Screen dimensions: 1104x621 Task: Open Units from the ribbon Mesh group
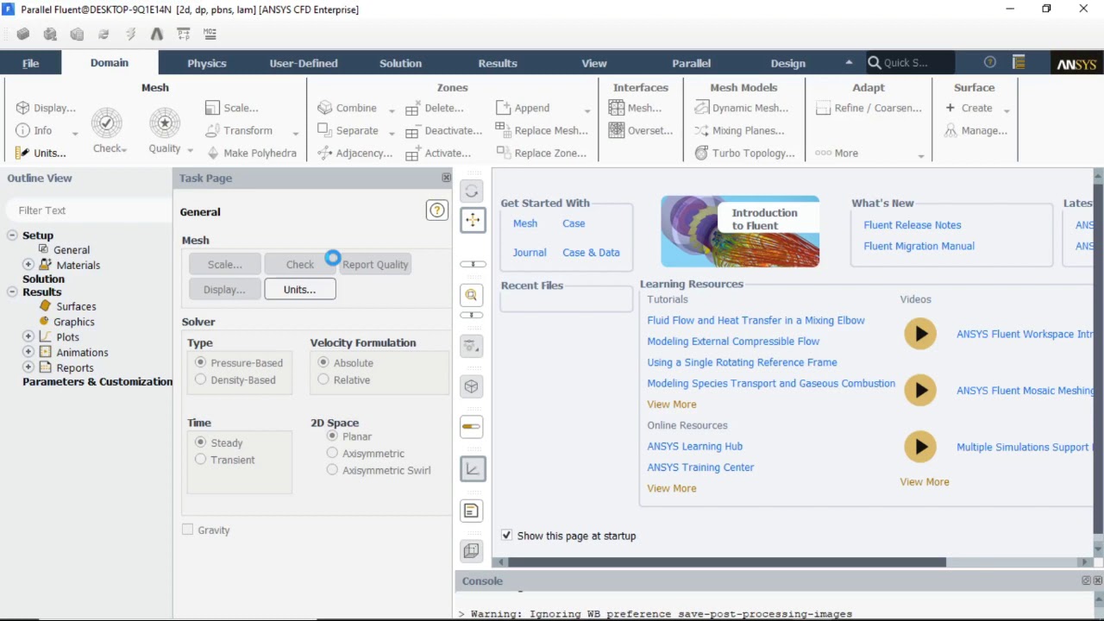tap(41, 153)
